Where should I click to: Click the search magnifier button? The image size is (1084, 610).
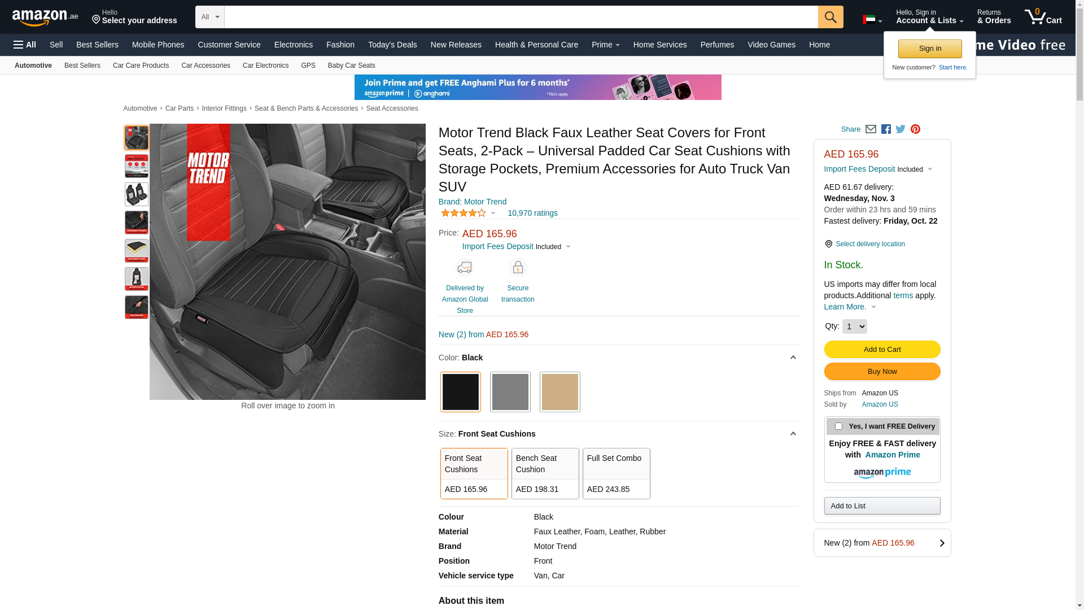click(x=830, y=17)
